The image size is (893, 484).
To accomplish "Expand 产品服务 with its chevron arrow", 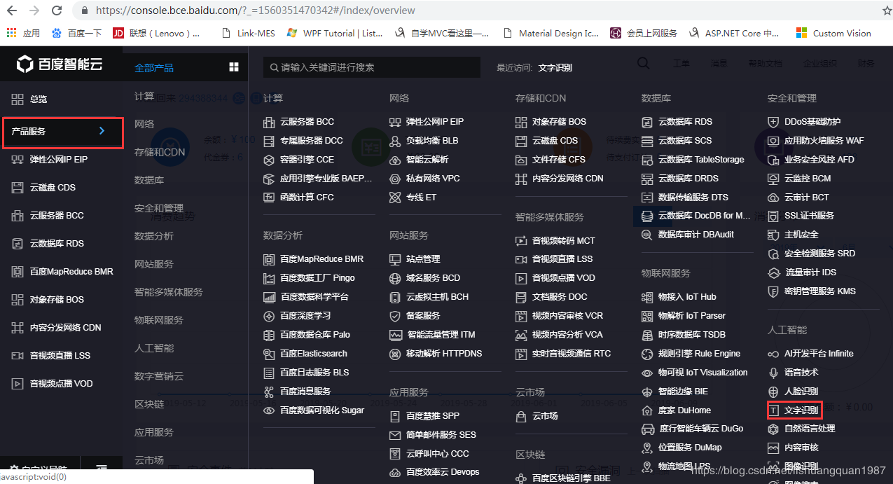I will tap(102, 131).
